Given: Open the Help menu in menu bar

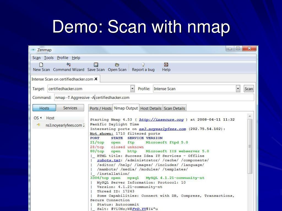Looking at the screenshot, I should pos(76,58).
